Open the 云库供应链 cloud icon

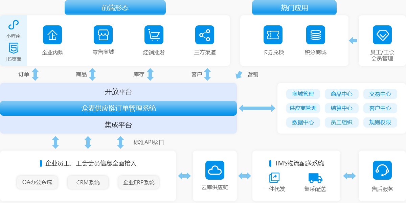click(215, 170)
